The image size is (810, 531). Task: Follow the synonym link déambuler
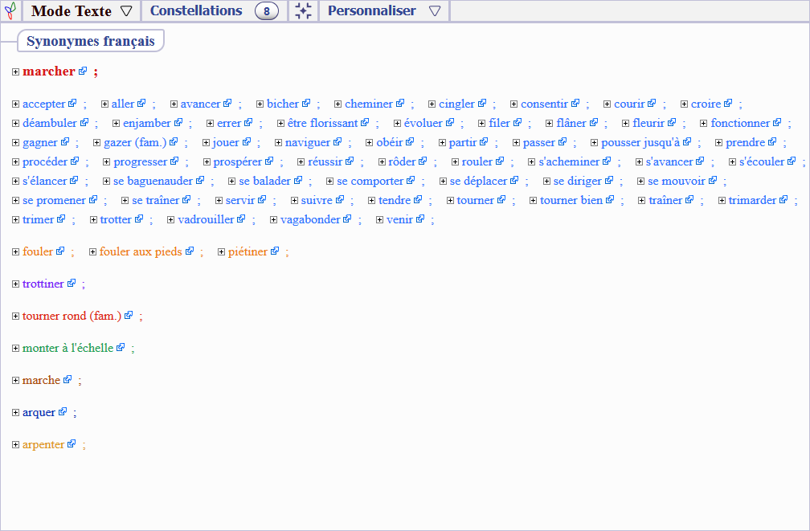tap(49, 123)
